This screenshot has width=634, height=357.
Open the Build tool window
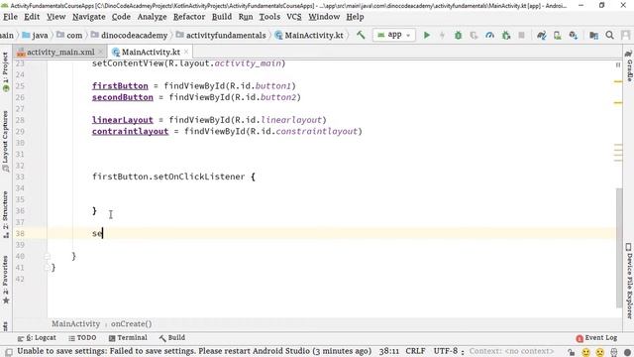pos(172,337)
